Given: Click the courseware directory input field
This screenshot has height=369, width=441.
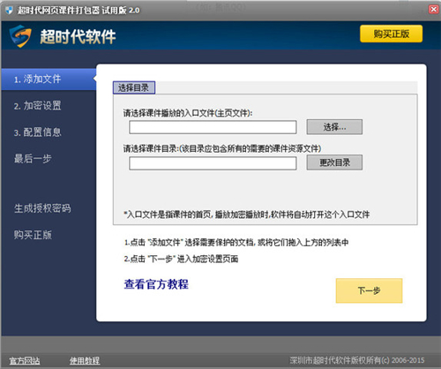Looking at the screenshot, I should (x=213, y=163).
